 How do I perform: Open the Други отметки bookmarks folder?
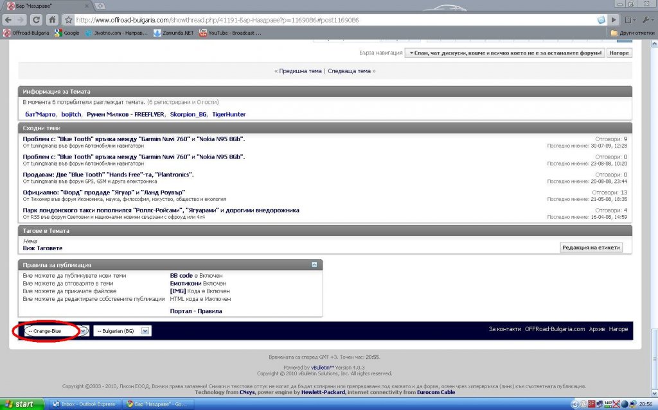[x=632, y=33]
